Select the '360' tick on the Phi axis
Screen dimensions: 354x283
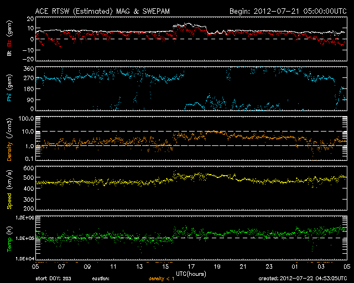click(x=29, y=69)
